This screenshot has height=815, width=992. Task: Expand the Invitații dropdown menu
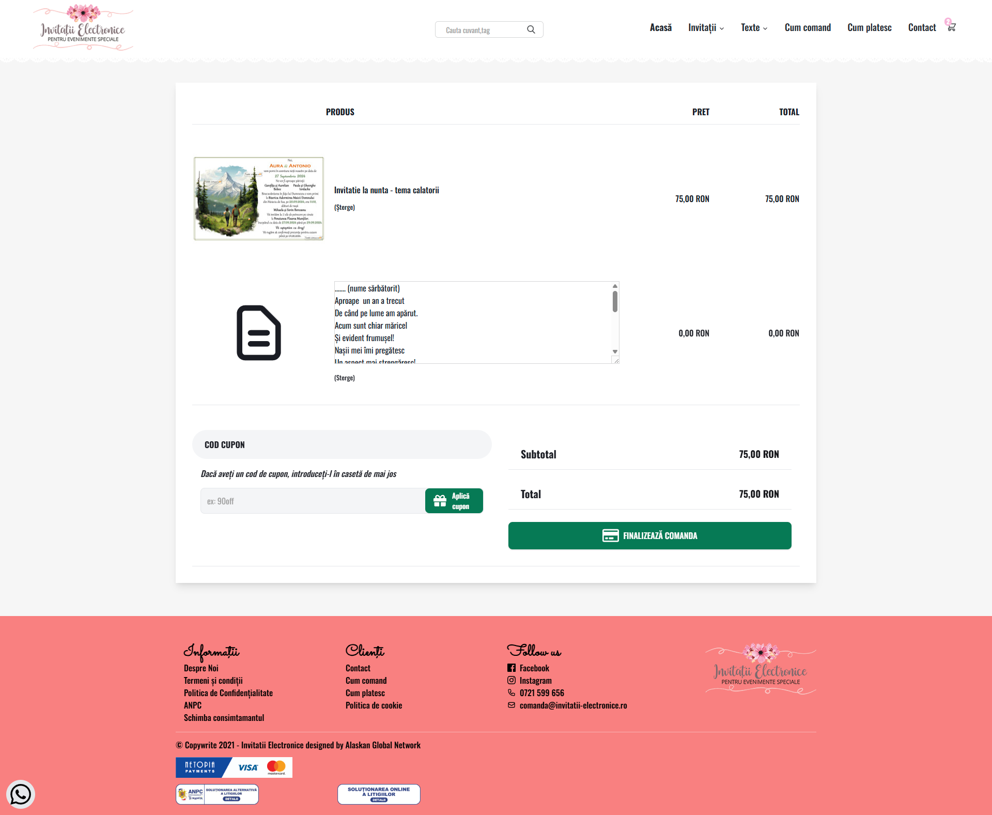706,28
